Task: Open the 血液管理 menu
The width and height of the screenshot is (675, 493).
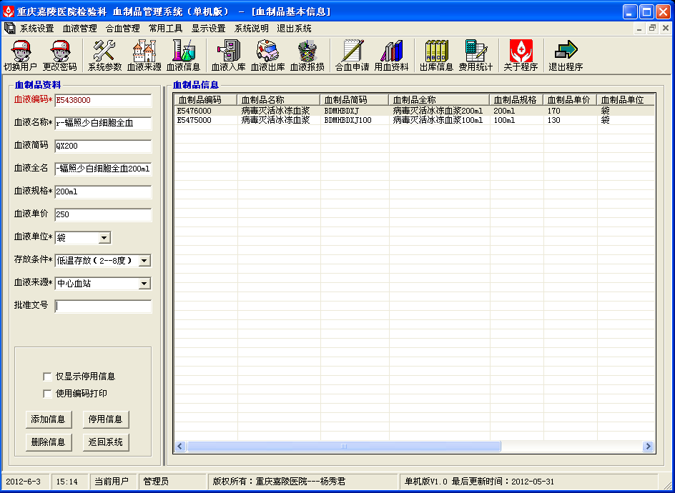Action: tap(80, 29)
